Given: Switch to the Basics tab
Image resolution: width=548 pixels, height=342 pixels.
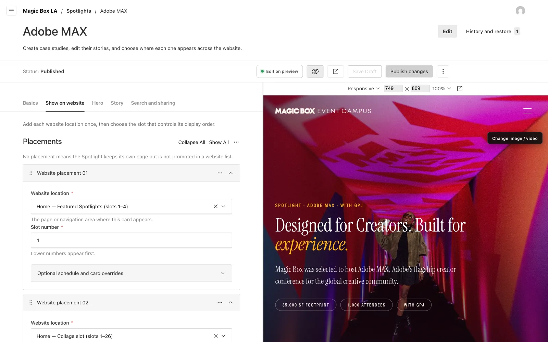Looking at the screenshot, I should tap(30, 103).
